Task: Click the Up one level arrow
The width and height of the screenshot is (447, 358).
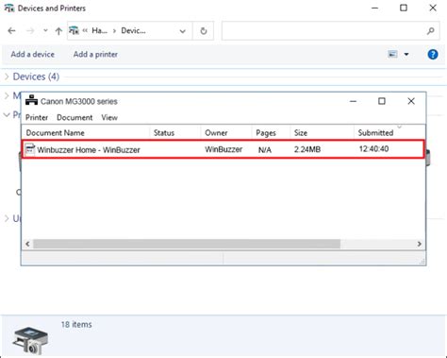Action: [58, 31]
